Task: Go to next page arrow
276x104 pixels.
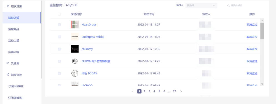Action: (181, 91)
